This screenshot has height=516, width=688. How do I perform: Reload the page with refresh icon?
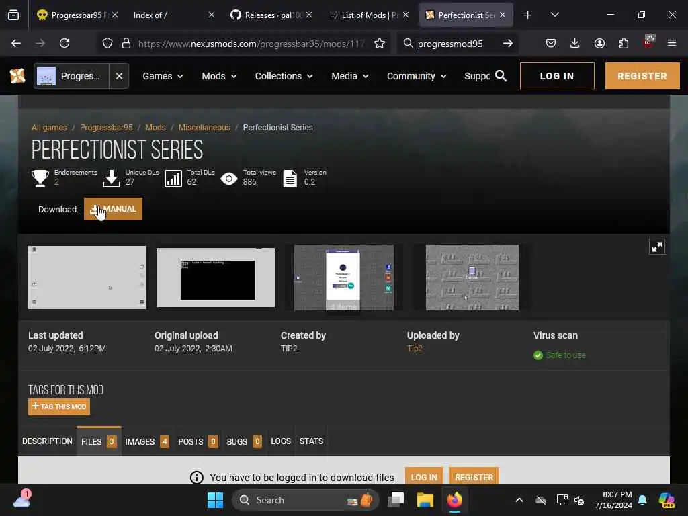pos(64,43)
